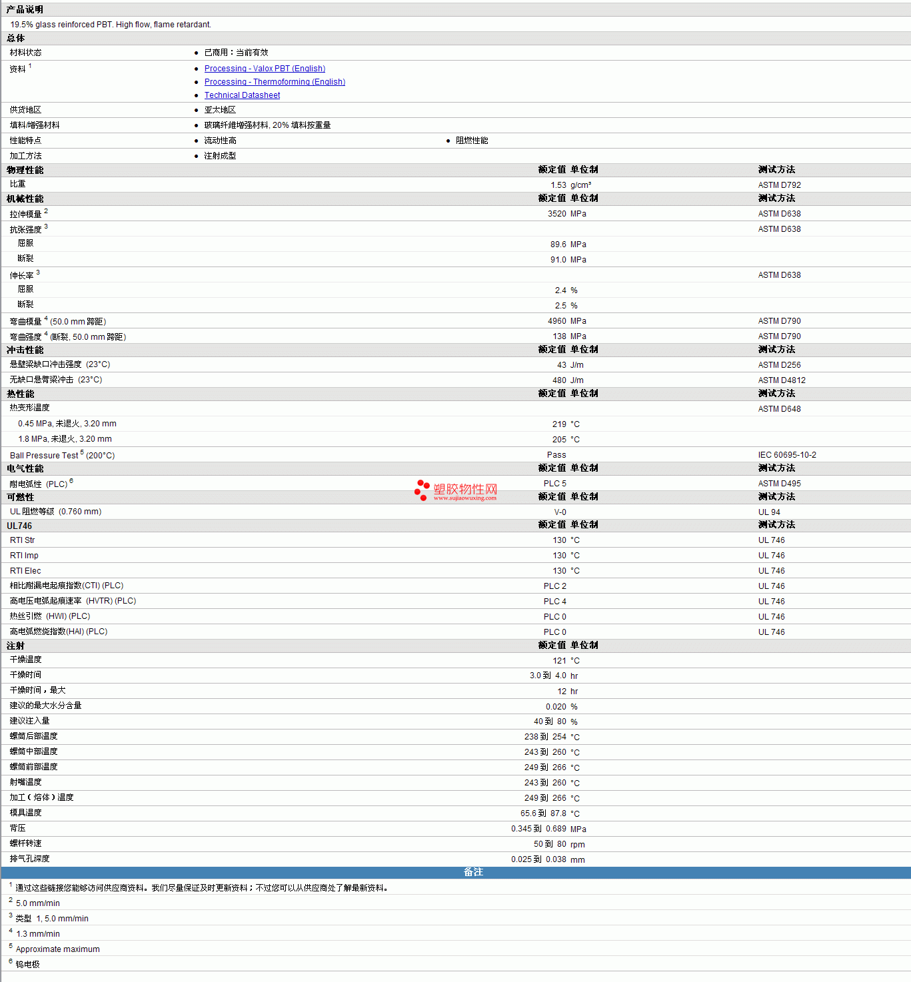Image resolution: width=911 pixels, height=982 pixels.
Task: Click the RTI Imp row label
Action: pos(24,556)
